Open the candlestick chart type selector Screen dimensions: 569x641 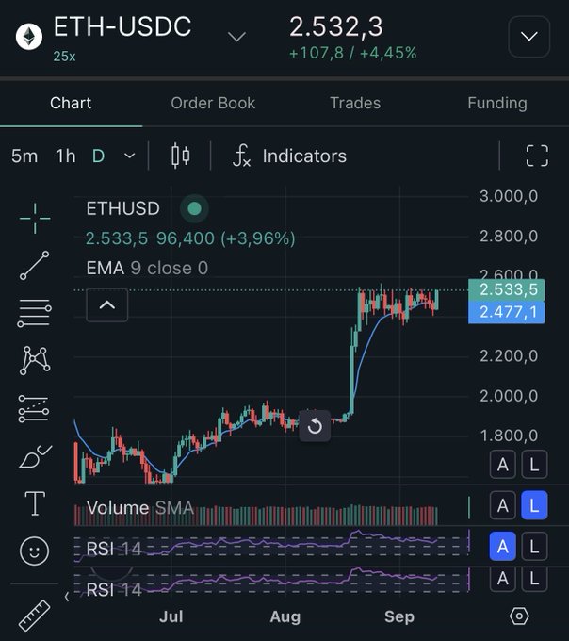tap(180, 156)
